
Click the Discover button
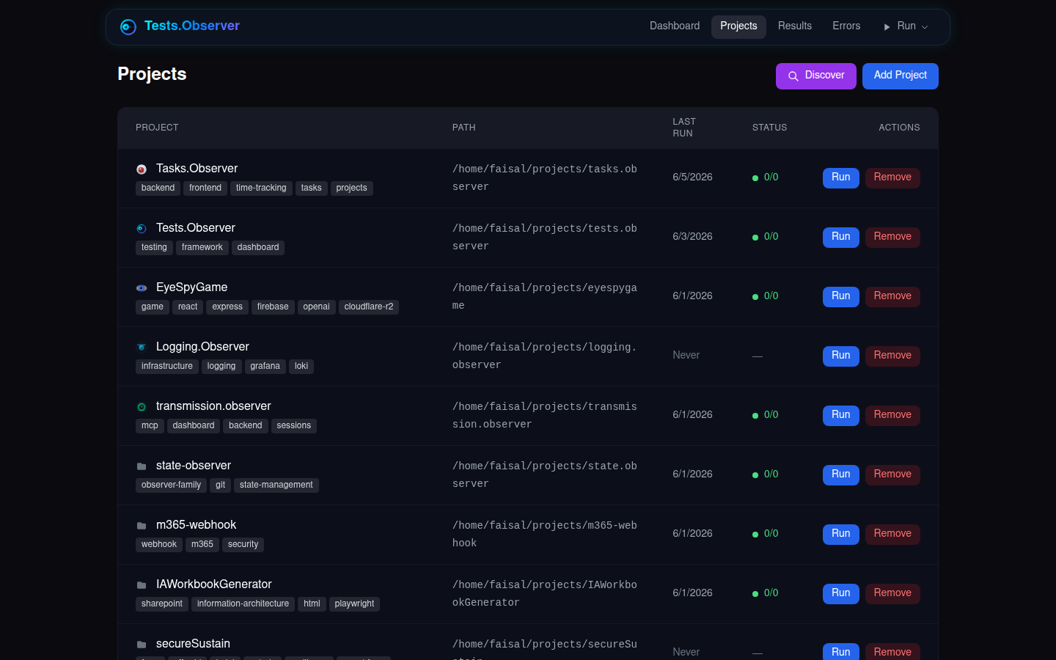click(816, 76)
